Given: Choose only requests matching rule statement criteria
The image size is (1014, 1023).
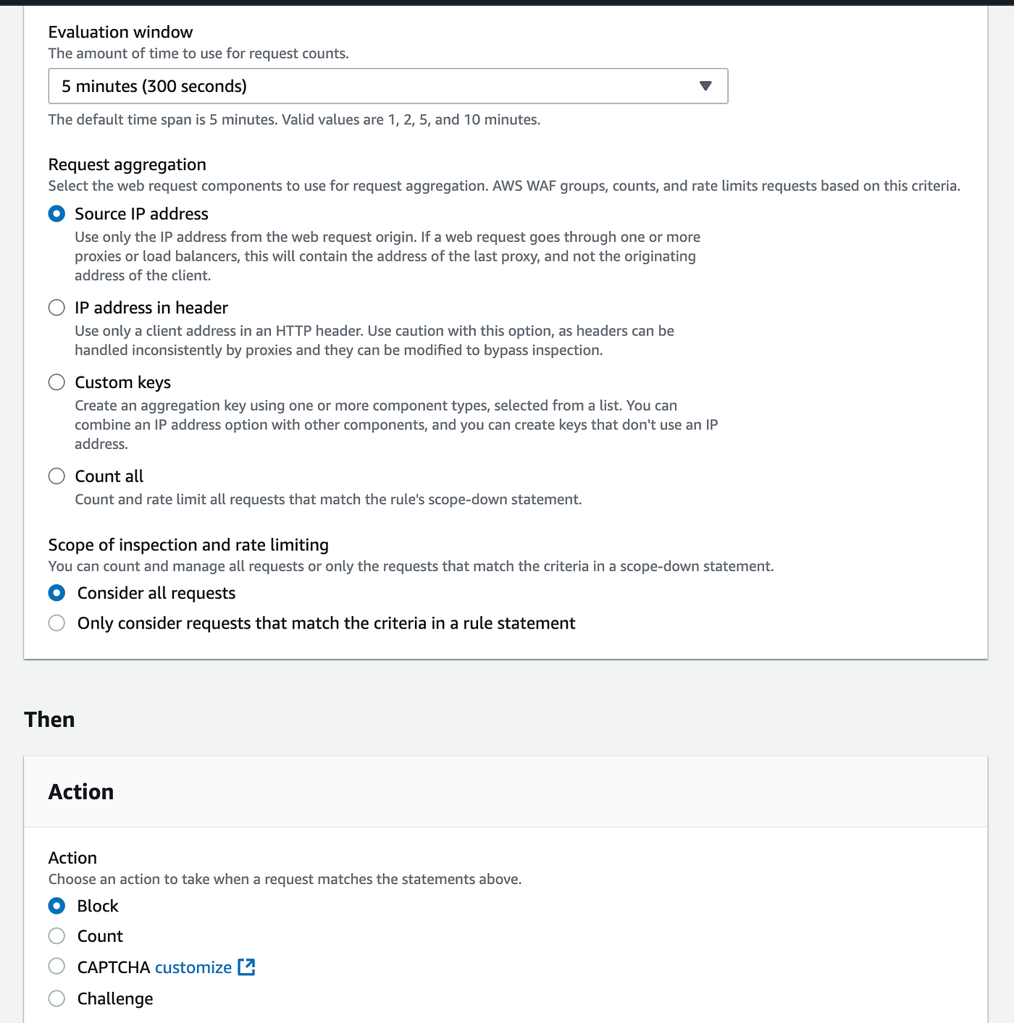Looking at the screenshot, I should (56, 623).
